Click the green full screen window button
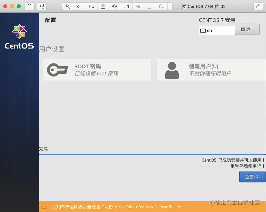 (x=19, y=6)
